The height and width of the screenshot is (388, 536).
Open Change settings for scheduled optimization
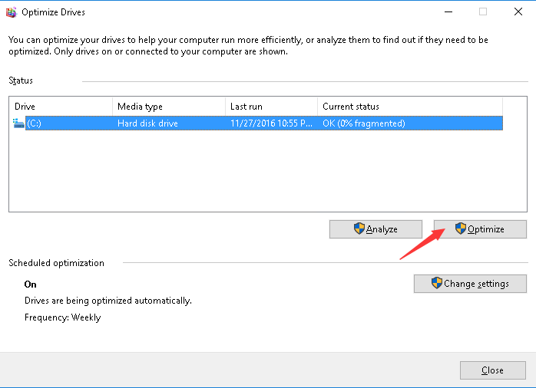470,284
